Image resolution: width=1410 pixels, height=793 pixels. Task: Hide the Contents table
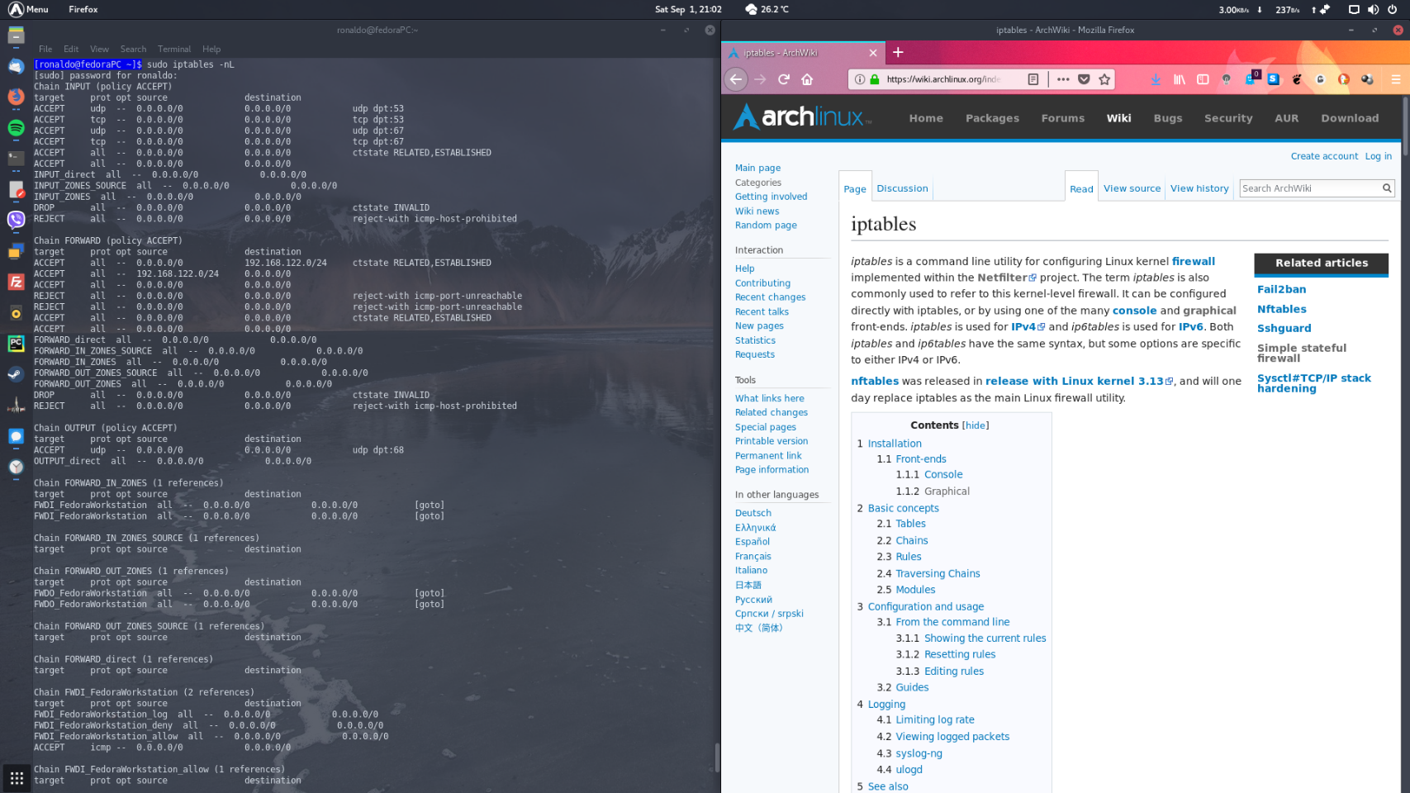[x=976, y=425]
